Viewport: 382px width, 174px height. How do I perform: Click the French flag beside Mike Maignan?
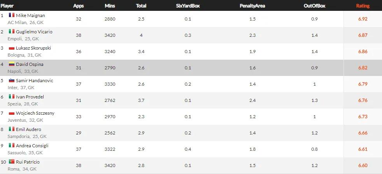[11, 15]
